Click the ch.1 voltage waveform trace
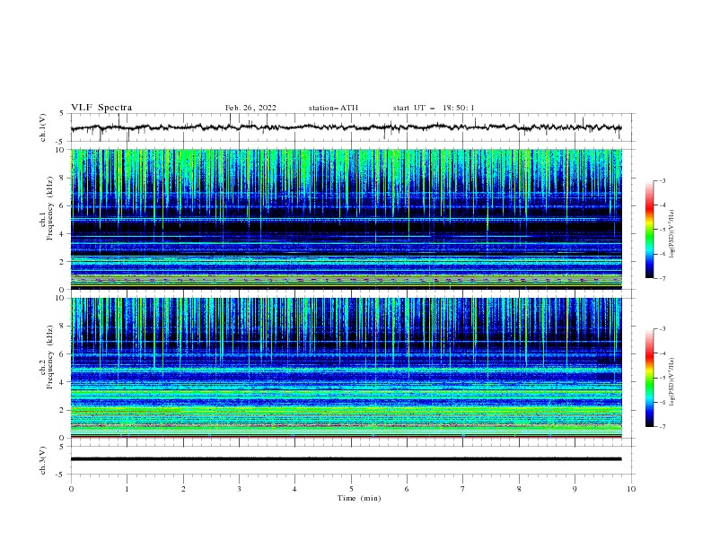The height and width of the screenshot is (549, 711). tap(346, 127)
